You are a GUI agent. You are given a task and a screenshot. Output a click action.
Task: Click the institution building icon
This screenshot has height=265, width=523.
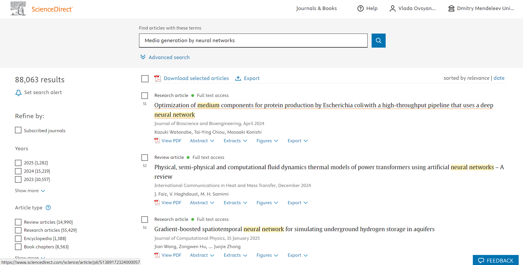point(451,9)
